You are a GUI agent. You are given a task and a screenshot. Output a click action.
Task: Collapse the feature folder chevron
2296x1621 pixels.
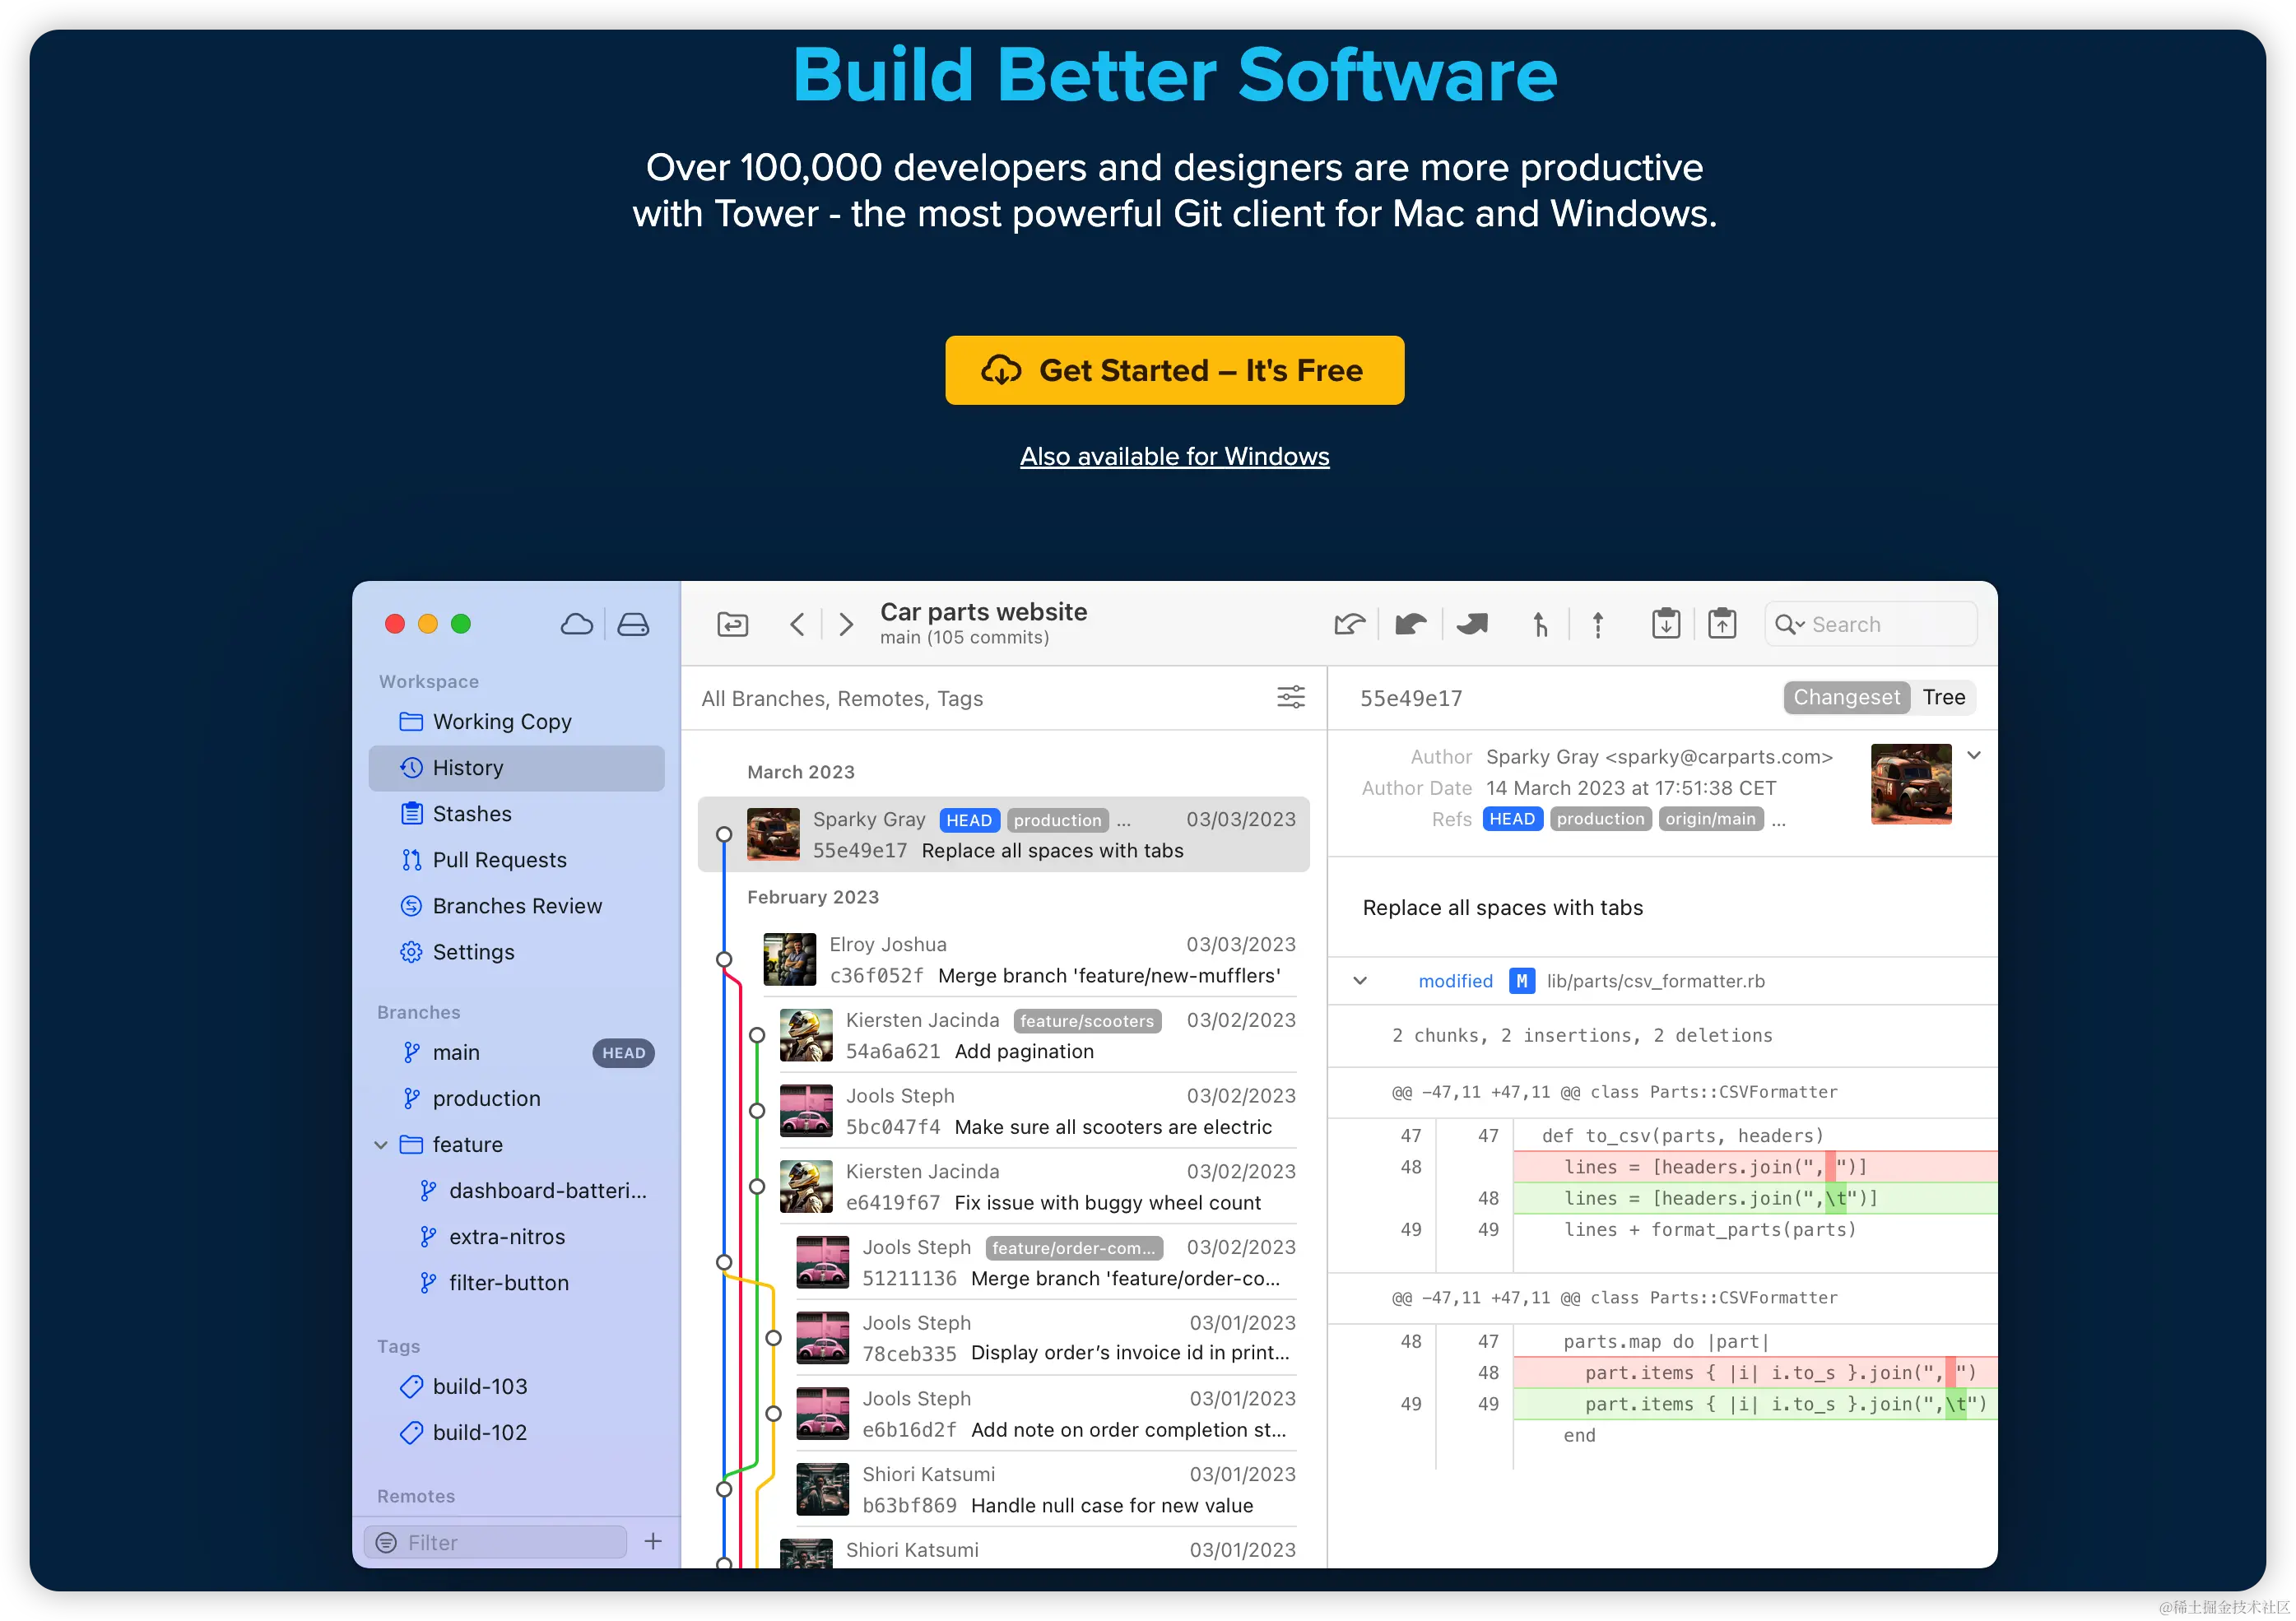pos(381,1144)
